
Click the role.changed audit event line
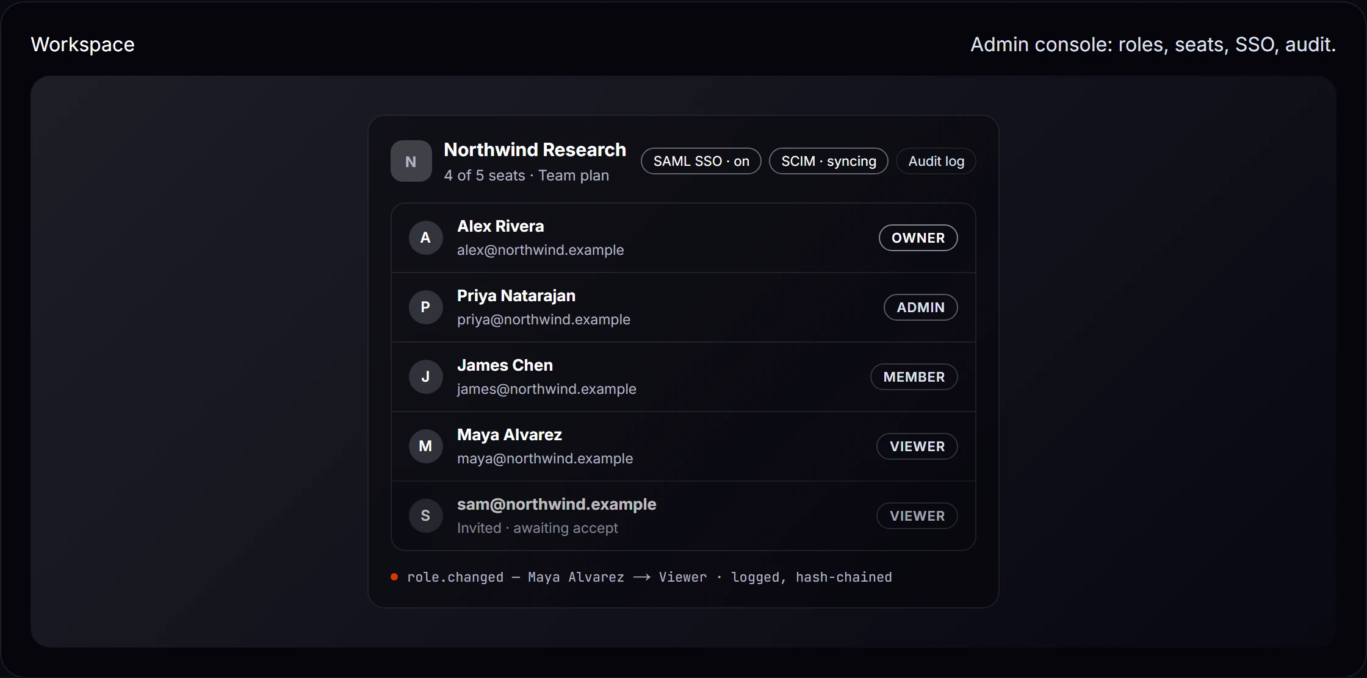[649, 577]
